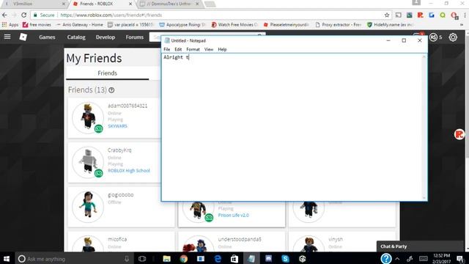The height and width of the screenshot is (264, 469).
Task: Open the Apps bookmarks shortcut
Action: [10, 24]
